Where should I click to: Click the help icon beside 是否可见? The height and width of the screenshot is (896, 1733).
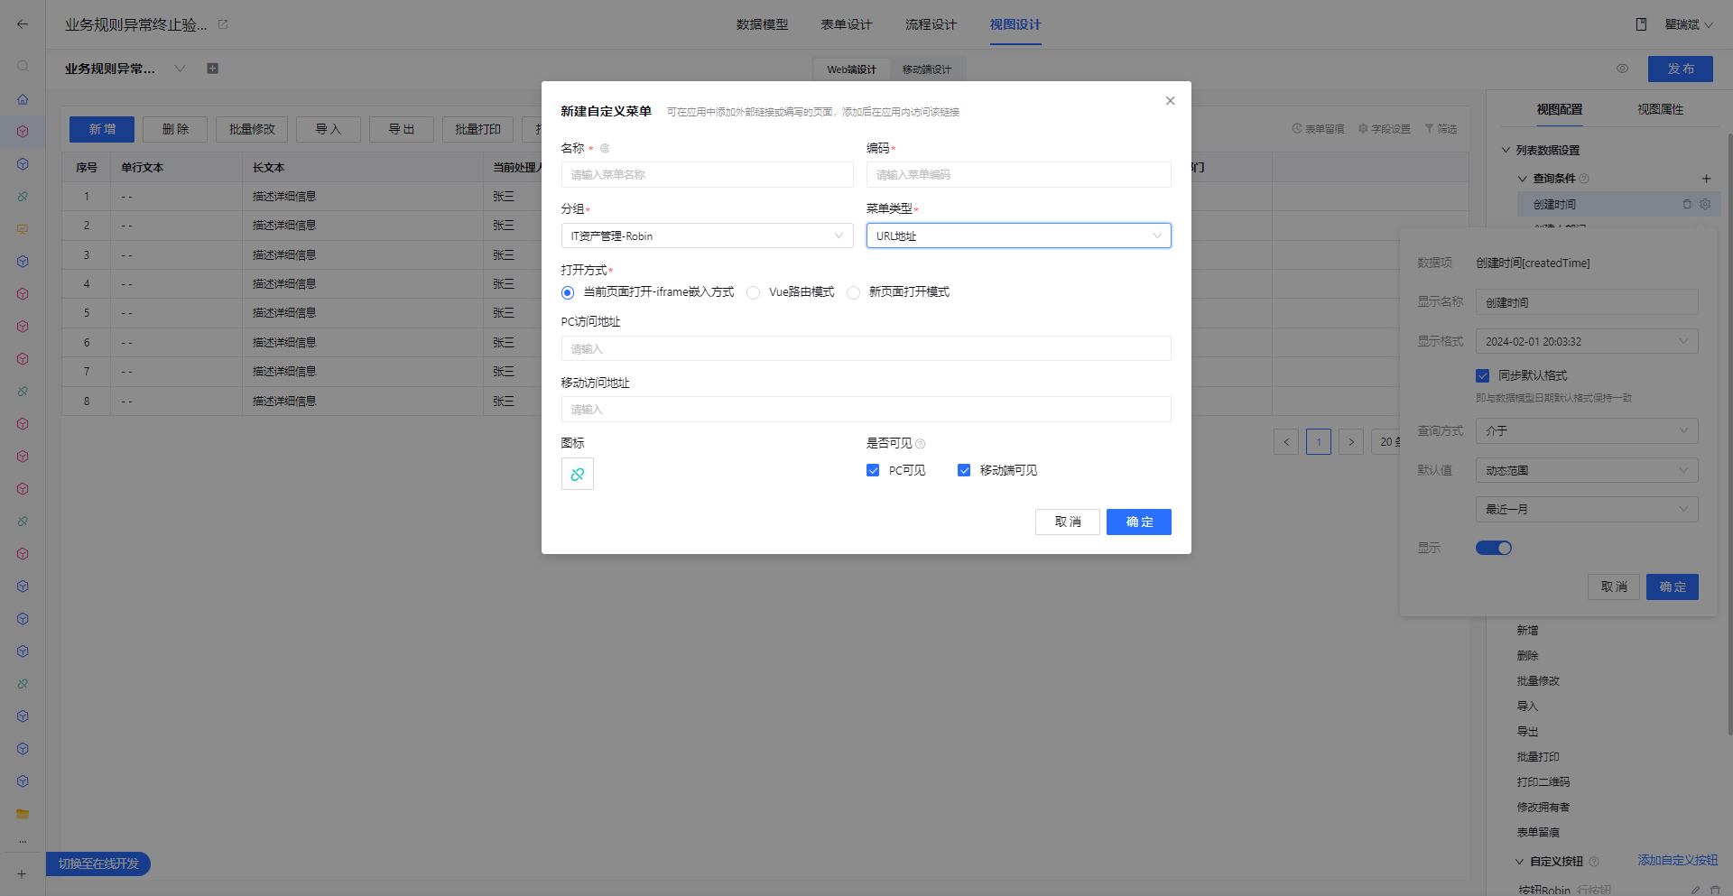pos(921,444)
